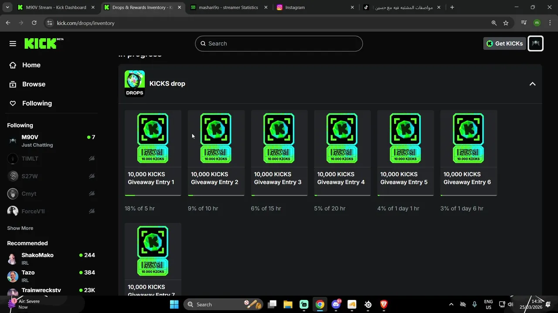
Task: Open the Windows Start menu
Action: click(x=174, y=304)
